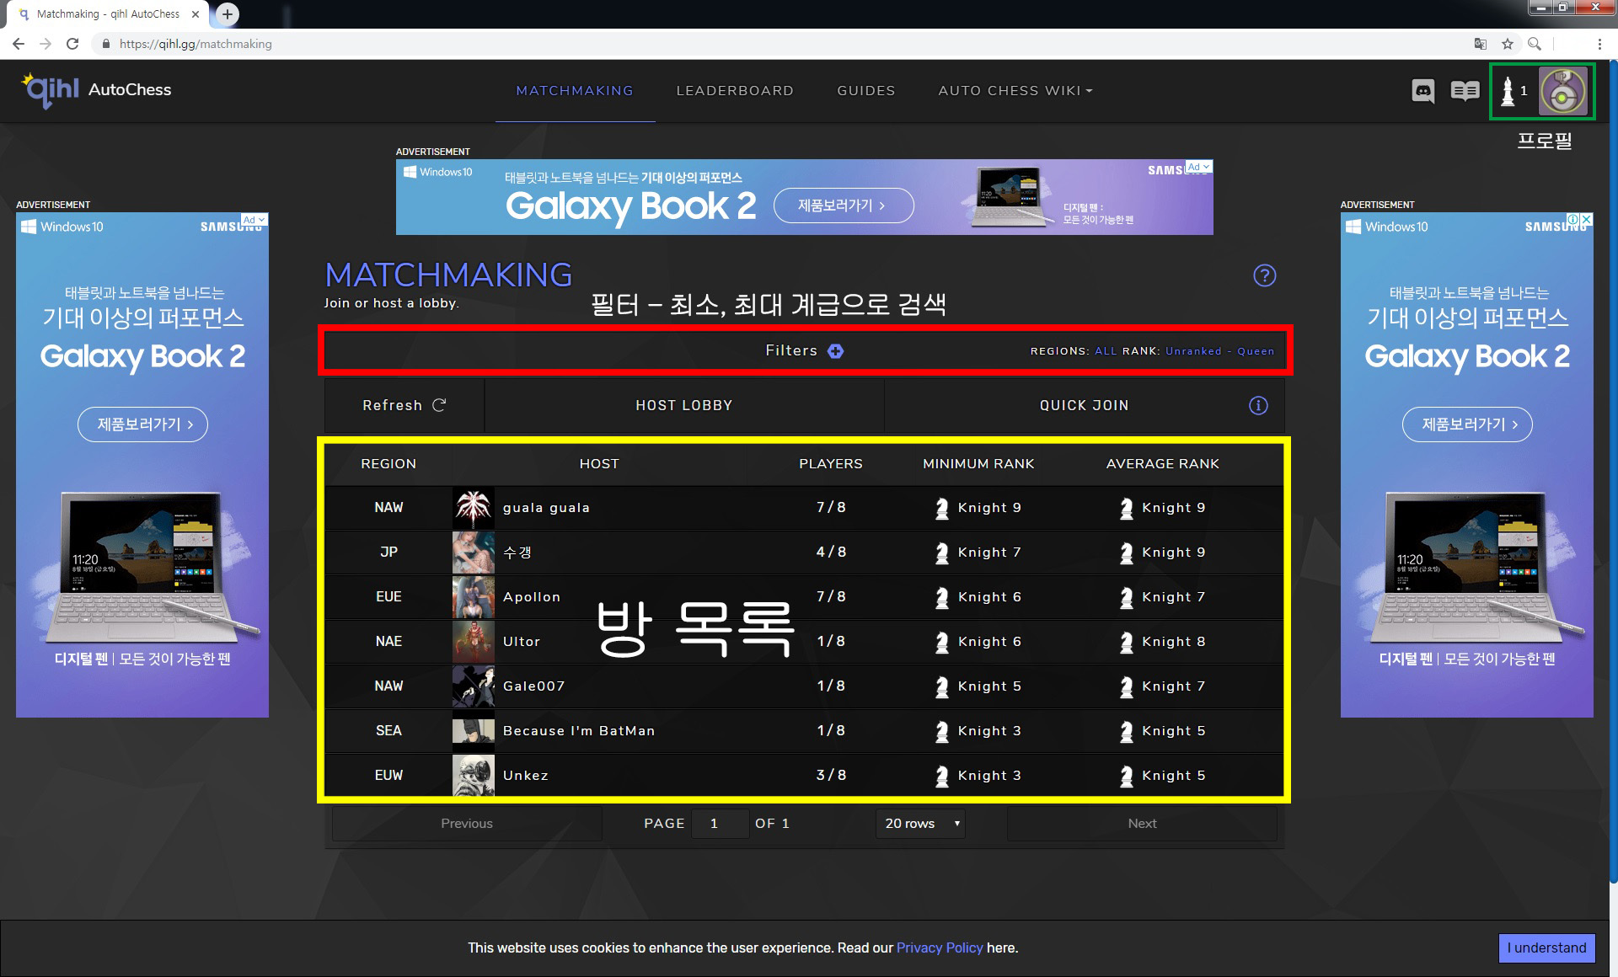Accept cookies with I understand button

1546,948
